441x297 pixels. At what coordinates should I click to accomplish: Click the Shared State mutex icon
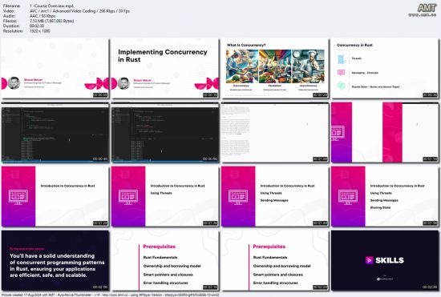[341, 86]
